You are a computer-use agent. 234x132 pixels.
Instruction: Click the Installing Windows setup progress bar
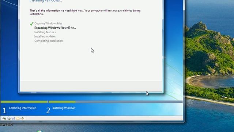pyautogui.click(x=116, y=102)
